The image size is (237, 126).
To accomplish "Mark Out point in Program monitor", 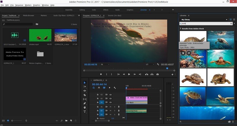I will point(112,74).
